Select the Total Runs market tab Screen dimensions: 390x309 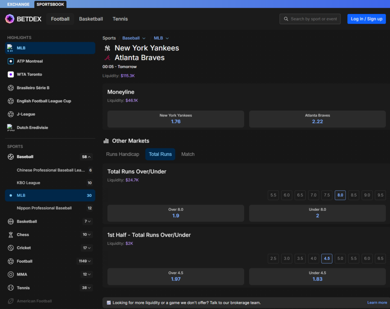click(x=160, y=154)
